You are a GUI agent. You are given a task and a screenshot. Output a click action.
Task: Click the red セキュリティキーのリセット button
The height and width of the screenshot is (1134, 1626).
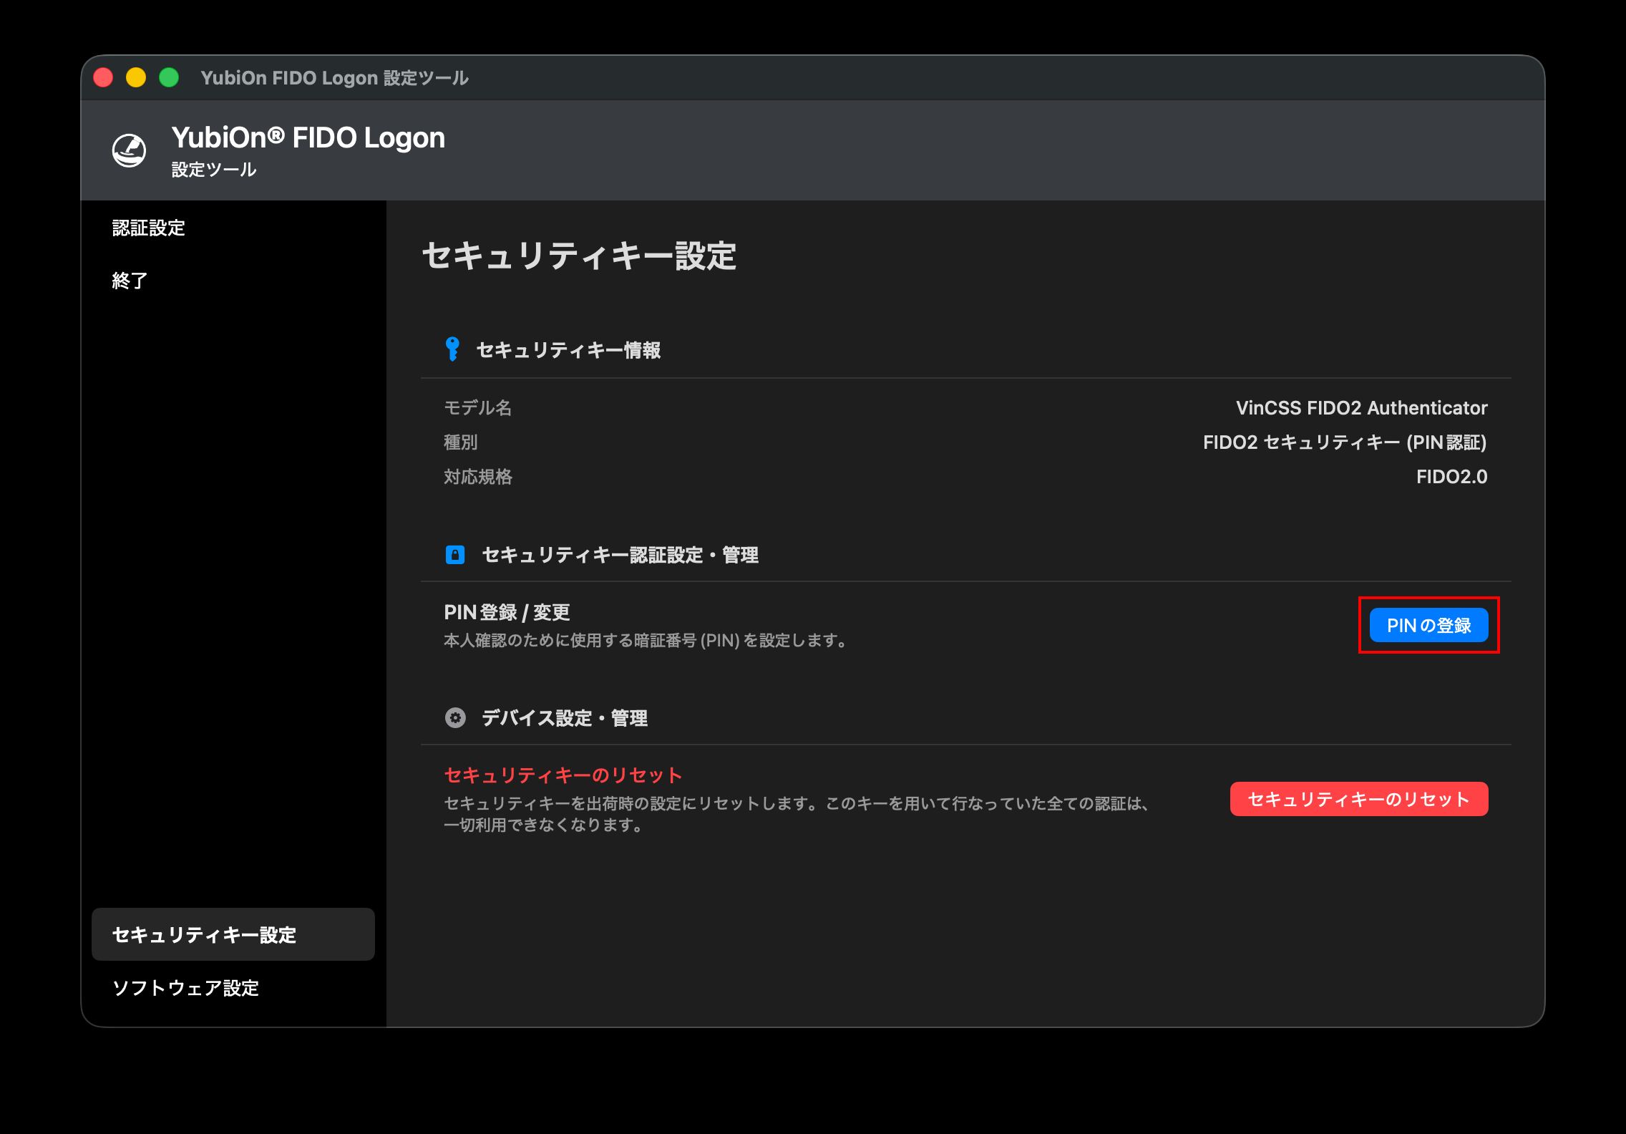[x=1359, y=799]
